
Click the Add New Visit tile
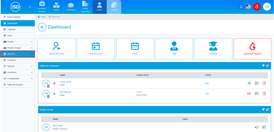point(96,49)
